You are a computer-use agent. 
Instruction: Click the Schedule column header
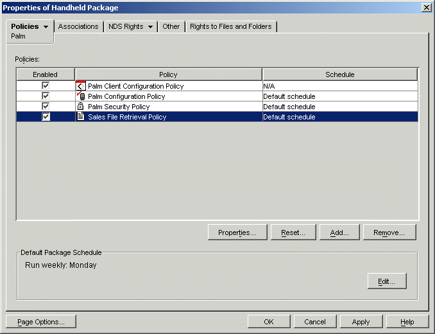pyautogui.click(x=340, y=75)
